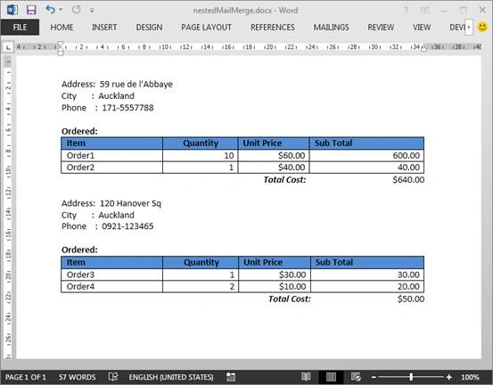Open the Word Help question mark
Image resolution: width=493 pixels, height=385 pixels.
click(406, 10)
